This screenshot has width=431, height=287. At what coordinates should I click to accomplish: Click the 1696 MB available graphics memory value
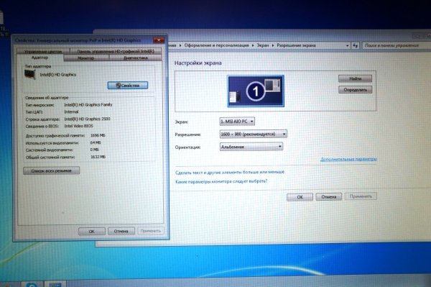[98, 135]
